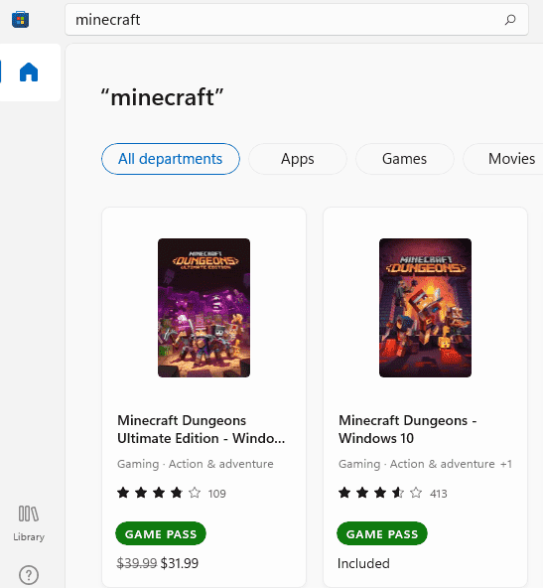Click the Microsoft Store logo icon

click(x=20, y=20)
